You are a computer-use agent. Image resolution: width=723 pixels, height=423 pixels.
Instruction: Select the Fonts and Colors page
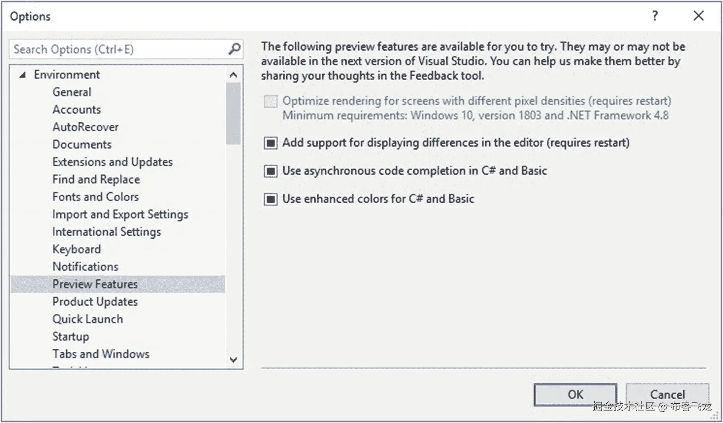(x=95, y=197)
